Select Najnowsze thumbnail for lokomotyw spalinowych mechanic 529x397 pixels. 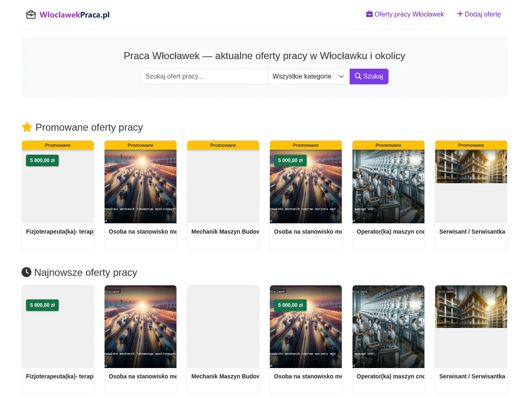(141, 327)
